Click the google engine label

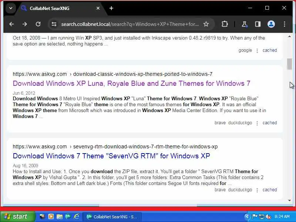(245, 50)
